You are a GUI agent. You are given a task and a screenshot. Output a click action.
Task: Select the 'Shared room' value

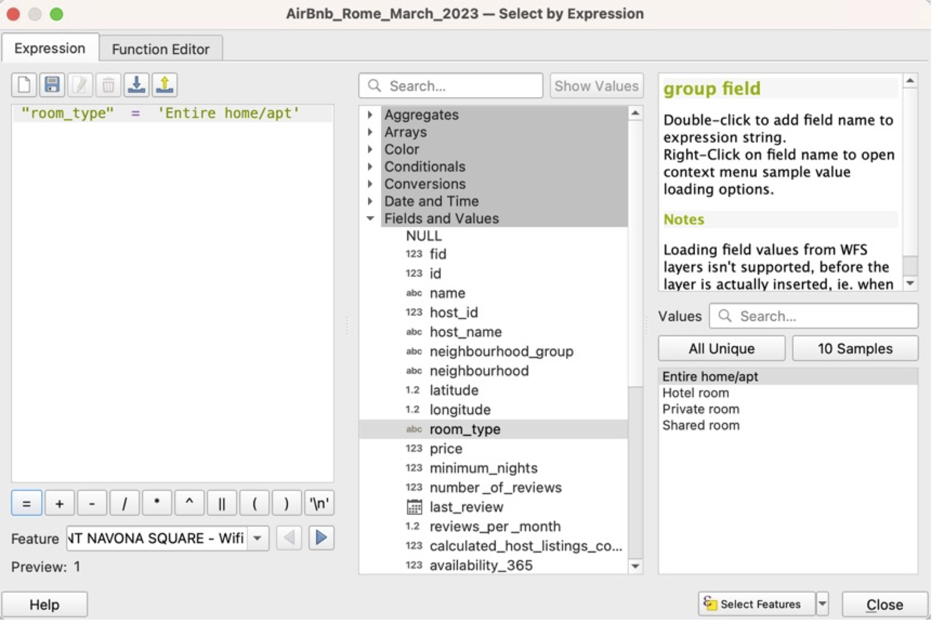(x=788, y=425)
